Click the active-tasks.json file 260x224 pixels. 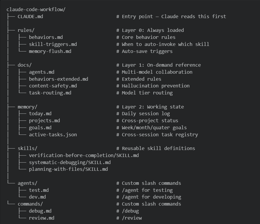[x=53, y=135]
